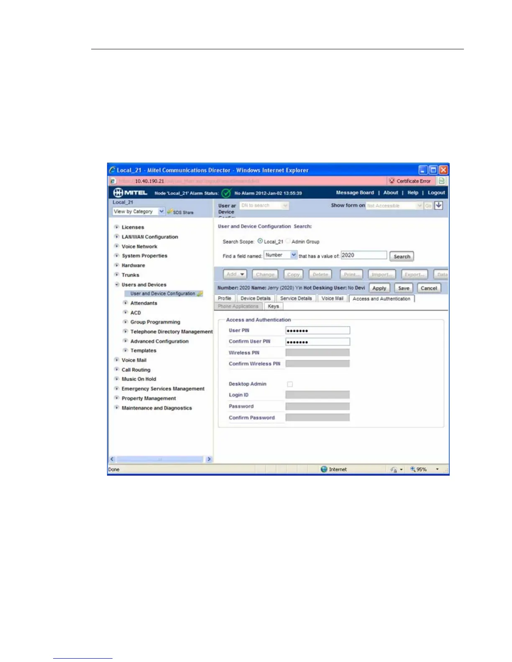Click the Import button in toolbar

coord(382,275)
